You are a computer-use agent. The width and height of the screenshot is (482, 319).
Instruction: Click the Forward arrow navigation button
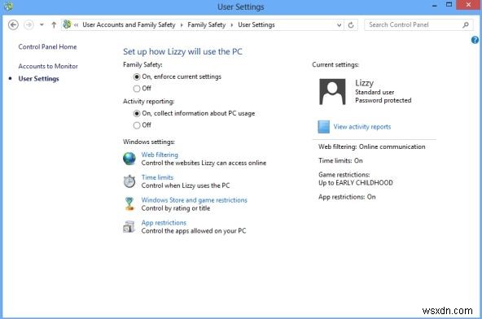28,25
